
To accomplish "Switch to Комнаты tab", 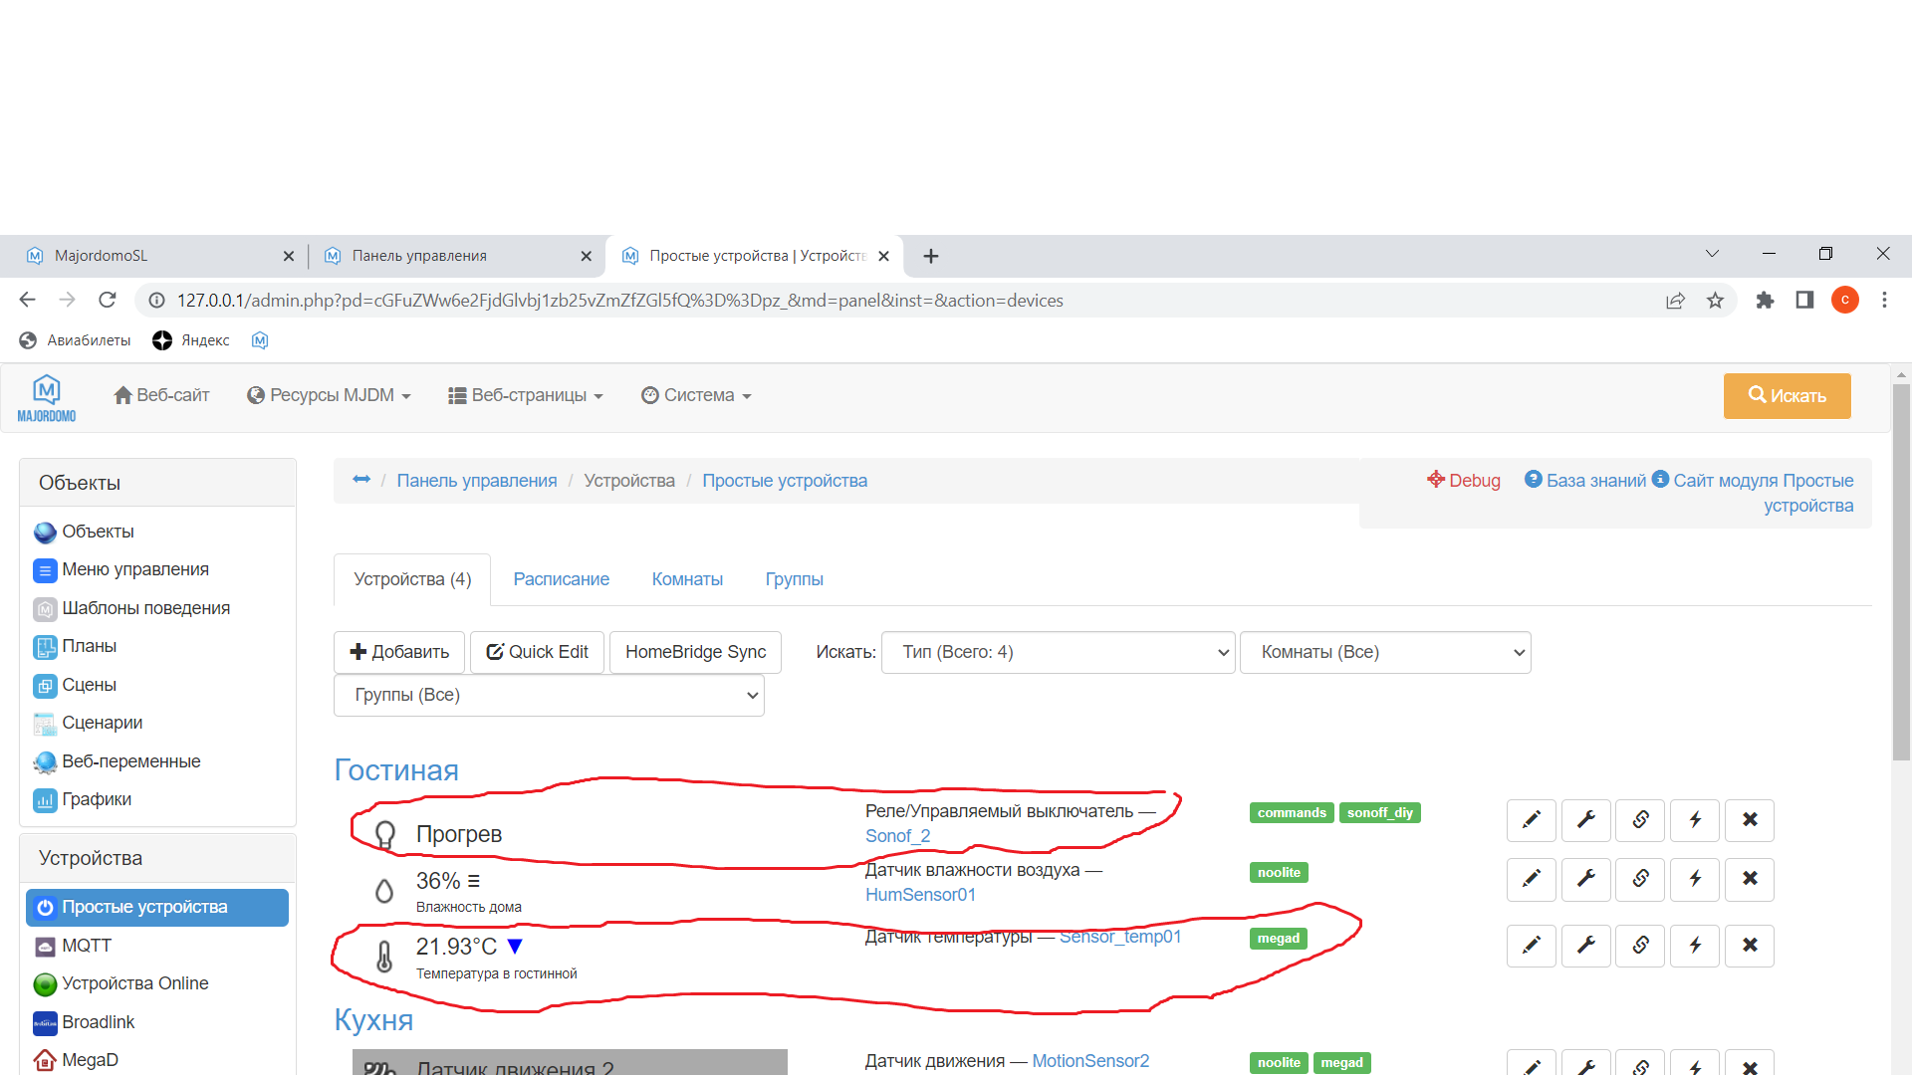I will coord(687,579).
